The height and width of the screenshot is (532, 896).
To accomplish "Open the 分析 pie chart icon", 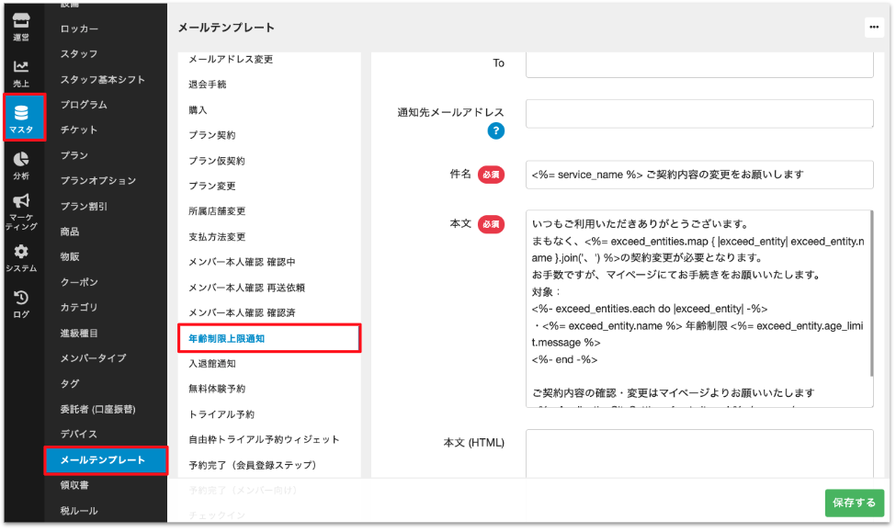I will [21, 164].
